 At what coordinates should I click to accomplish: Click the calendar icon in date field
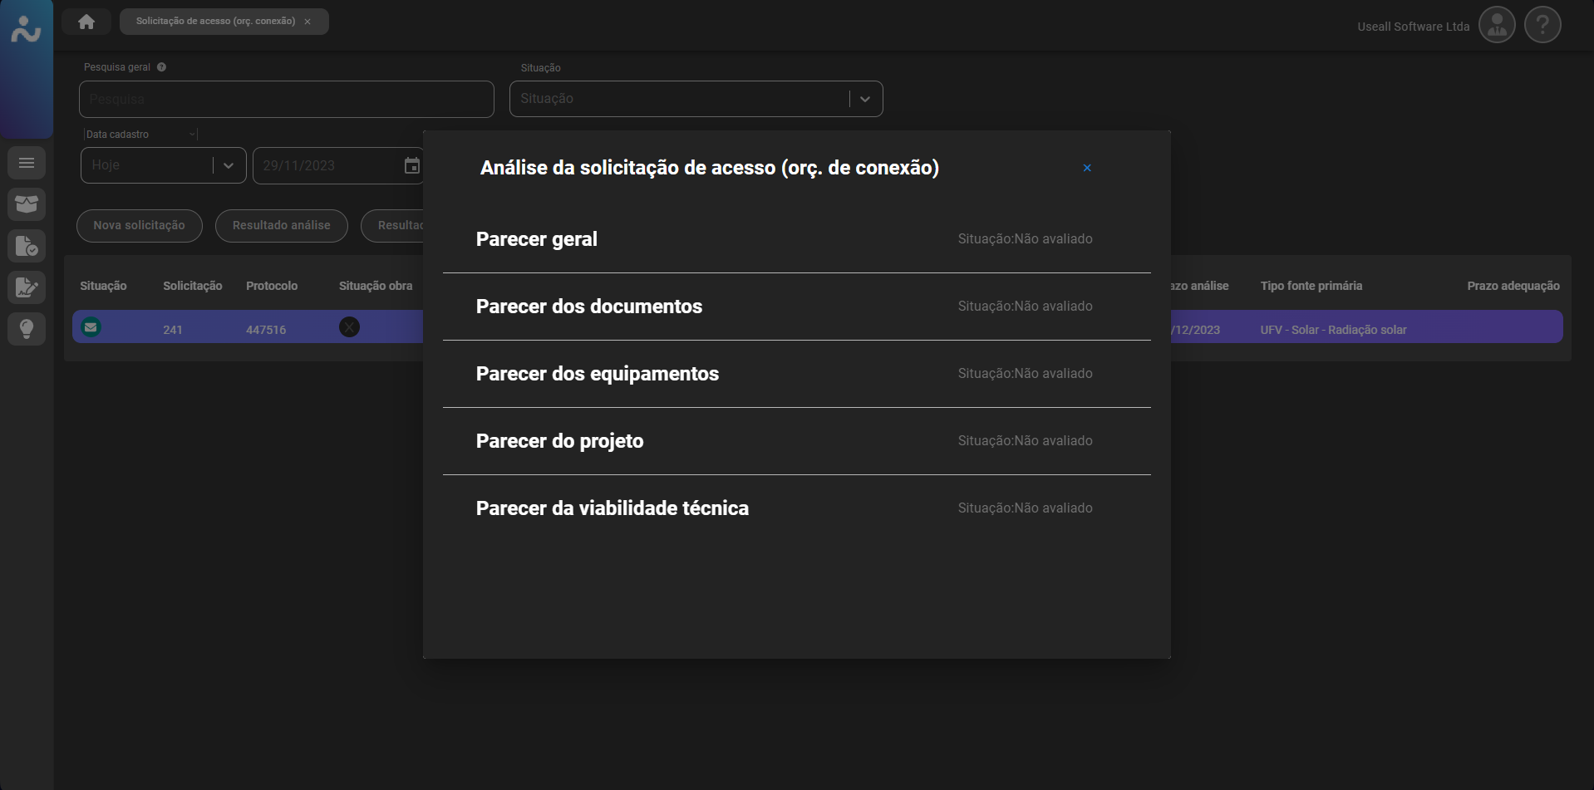411,165
